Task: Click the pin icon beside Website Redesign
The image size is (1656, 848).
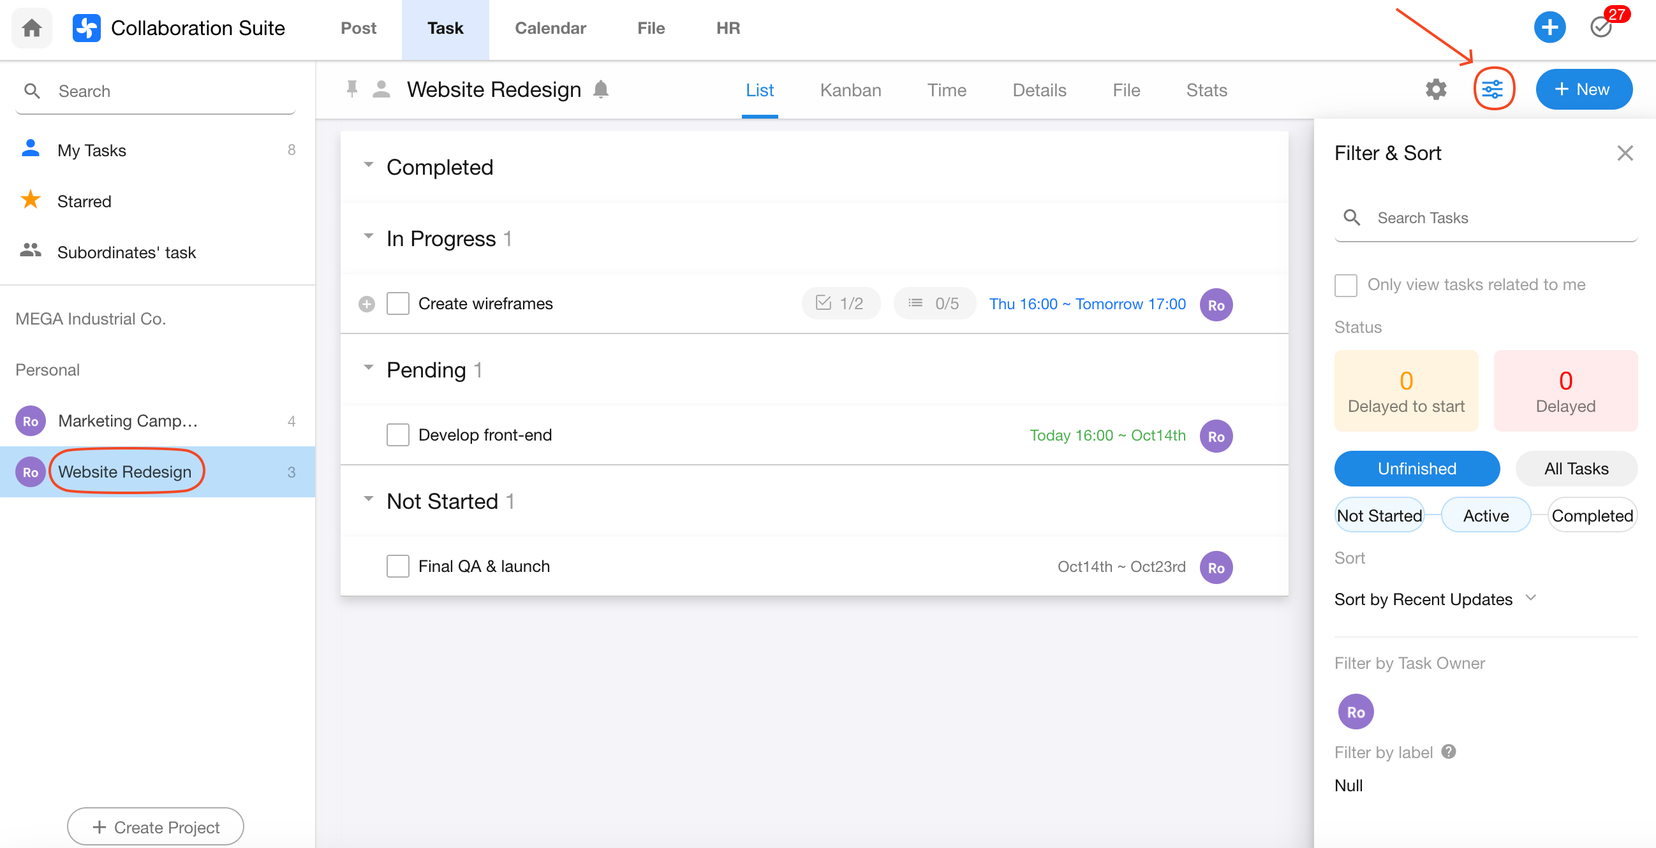Action: click(351, 89)
